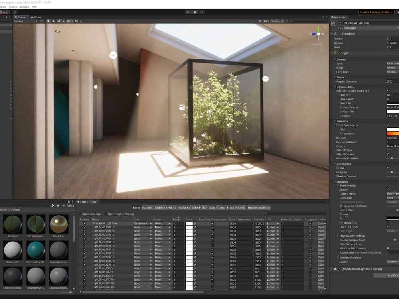Uncheck the Directional Light Sun active checkbox
The width and height of the screenshot is (399, 299).
pos(340,23)
